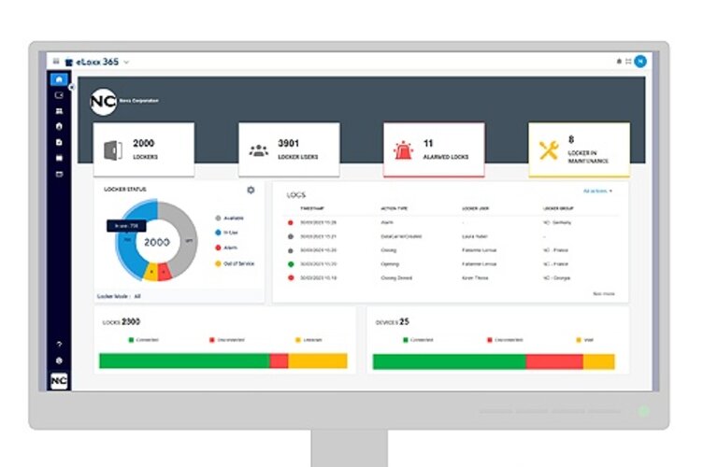
Task: Click the green Connected segment of Locks bar
Action: (x=183, y=361)
